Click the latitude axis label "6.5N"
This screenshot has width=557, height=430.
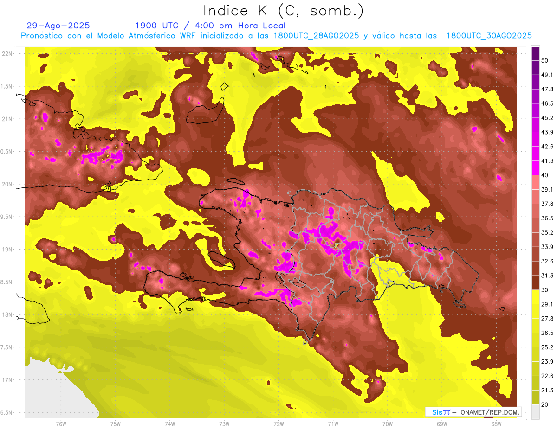pos(7,413)
